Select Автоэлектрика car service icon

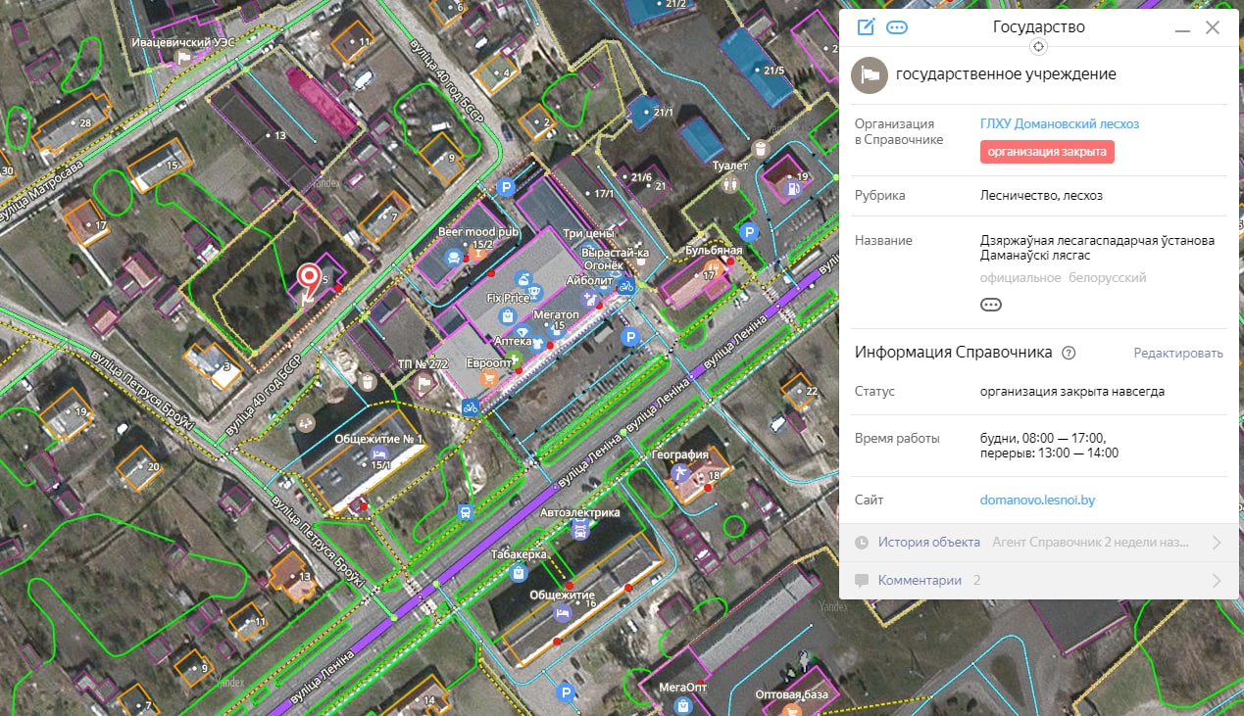point(579,531)
